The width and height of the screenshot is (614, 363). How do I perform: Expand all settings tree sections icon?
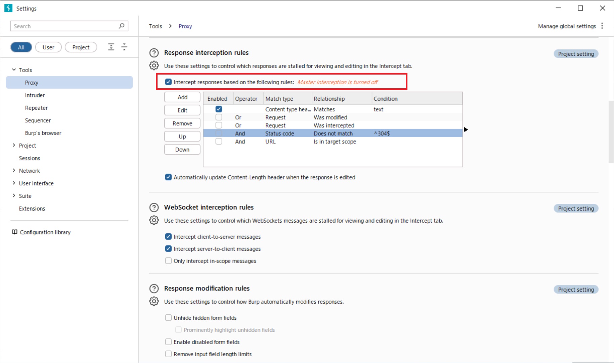111,47
